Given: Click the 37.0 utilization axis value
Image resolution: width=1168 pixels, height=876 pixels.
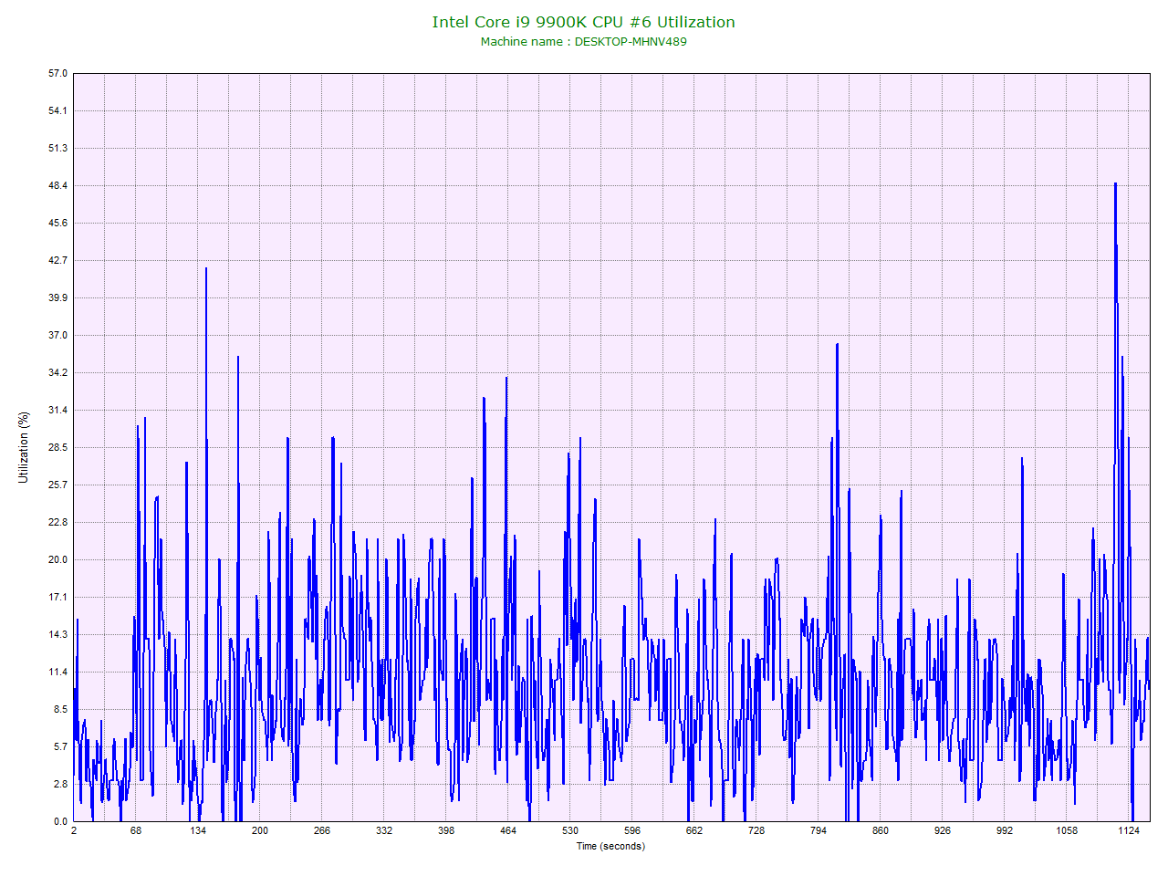Looking at the screenshot, I should pyautogui.click(x=58, y=335).
